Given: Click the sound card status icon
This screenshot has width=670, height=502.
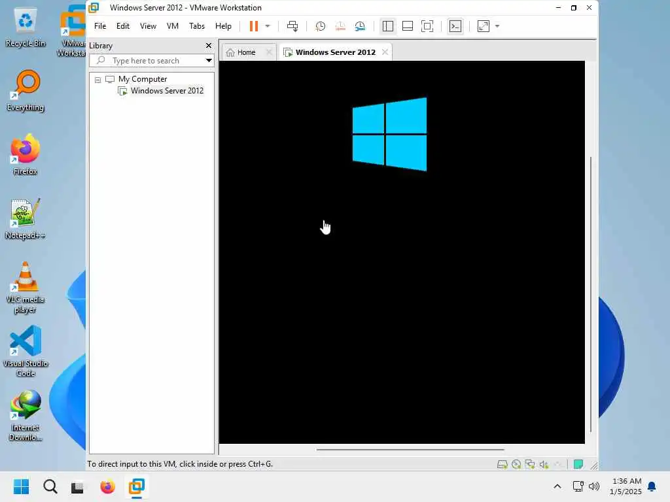Looking at the screenshot, I should click(544, 465).
